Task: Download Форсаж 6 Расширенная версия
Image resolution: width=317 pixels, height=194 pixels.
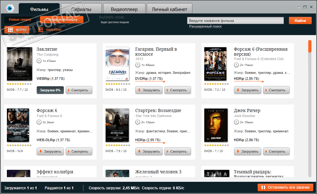Action: pos(247,90)
